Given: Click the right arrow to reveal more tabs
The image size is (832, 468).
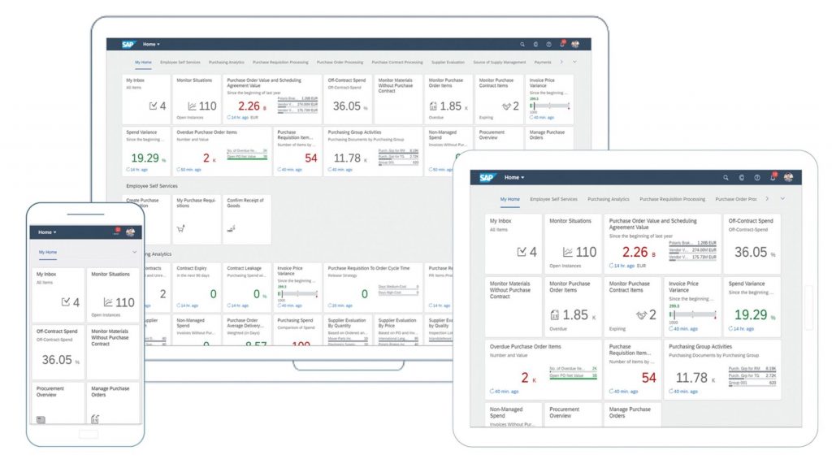Looking at the screenshot, I should click(561, 62).
